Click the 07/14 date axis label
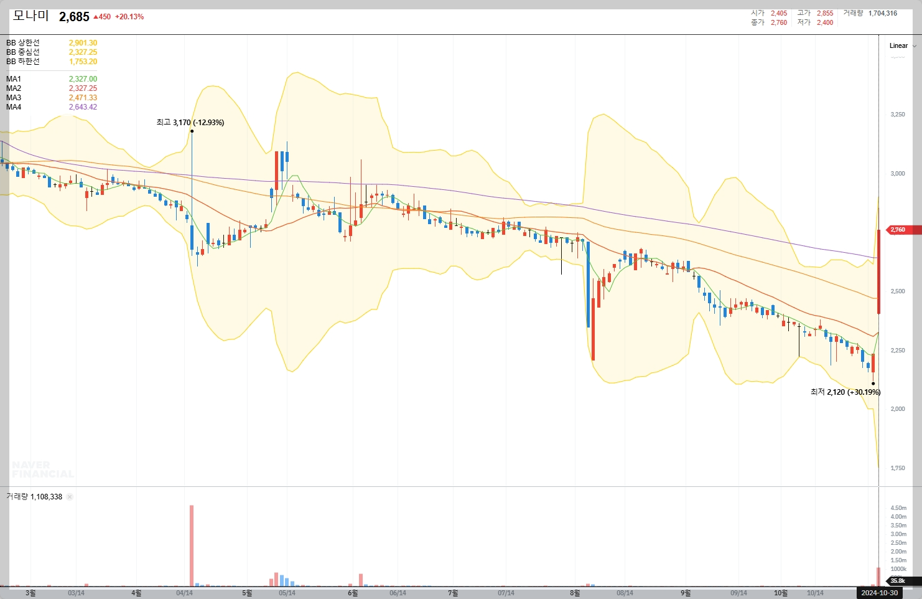 point(506,593)
